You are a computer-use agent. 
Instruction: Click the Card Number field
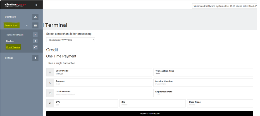[103, 93]
